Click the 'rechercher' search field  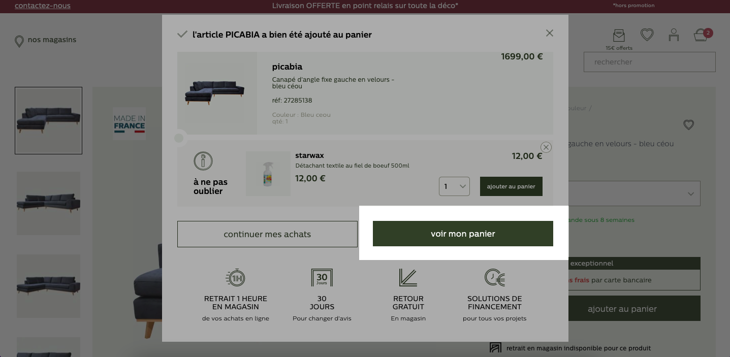pyautogui.click(x=649, y=62)
